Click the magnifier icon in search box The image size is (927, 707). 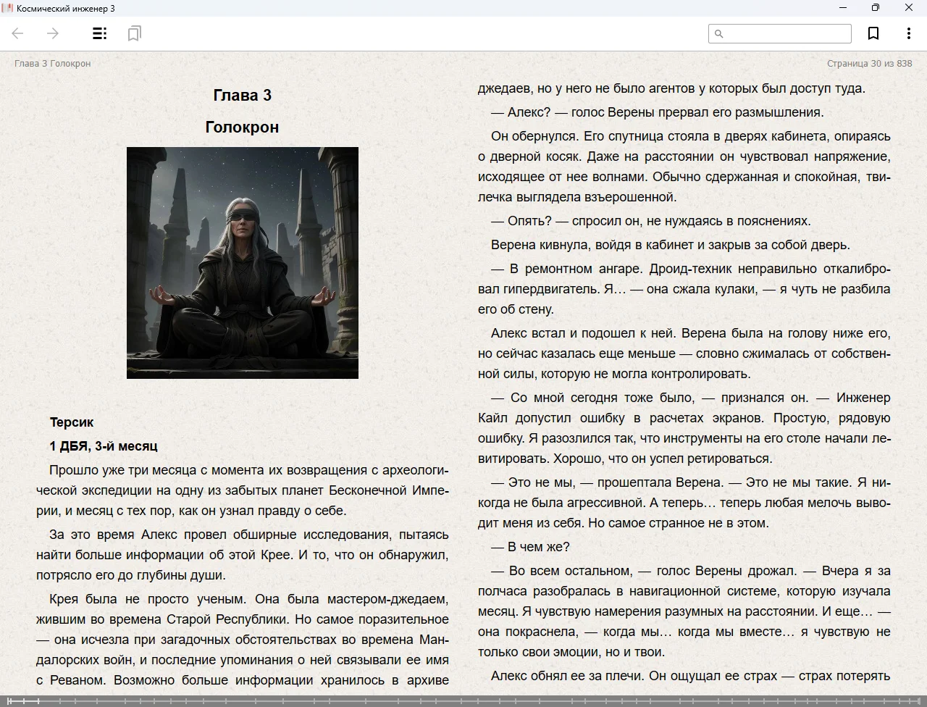(719, 33)
